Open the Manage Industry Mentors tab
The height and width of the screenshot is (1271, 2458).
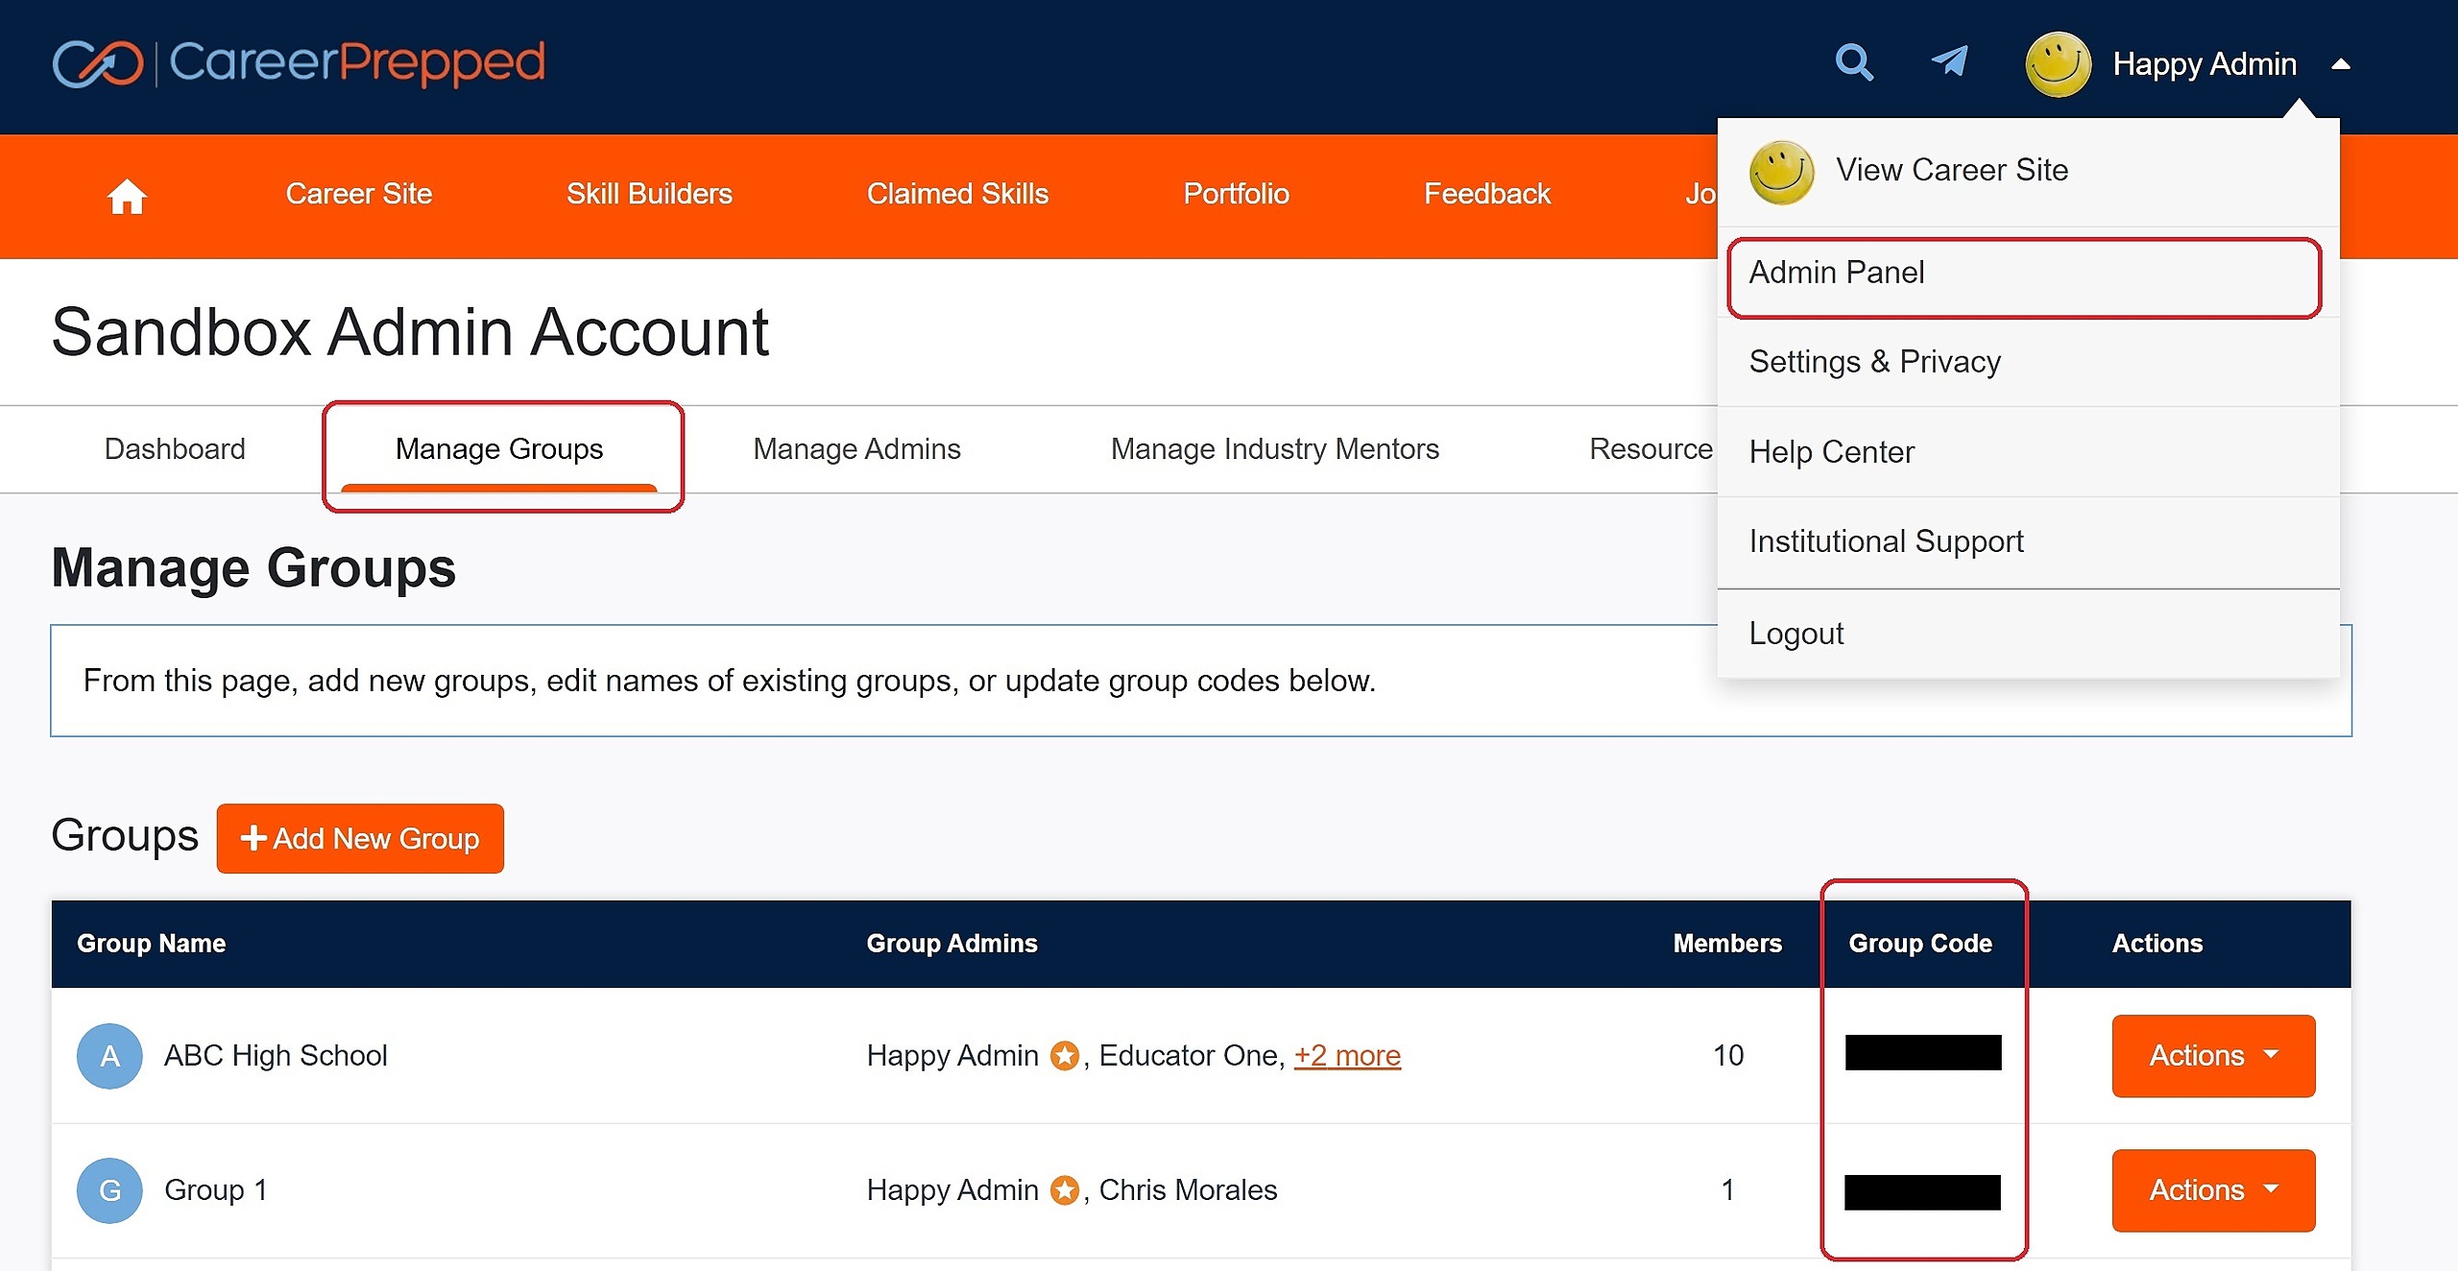pos(1275,448)
